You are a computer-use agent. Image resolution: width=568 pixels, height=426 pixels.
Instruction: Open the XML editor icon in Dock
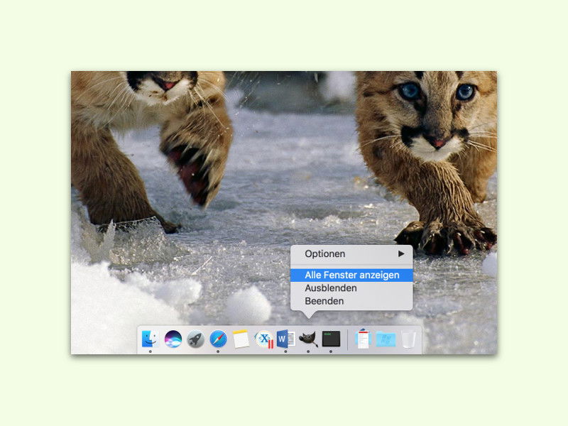(263, 339)
